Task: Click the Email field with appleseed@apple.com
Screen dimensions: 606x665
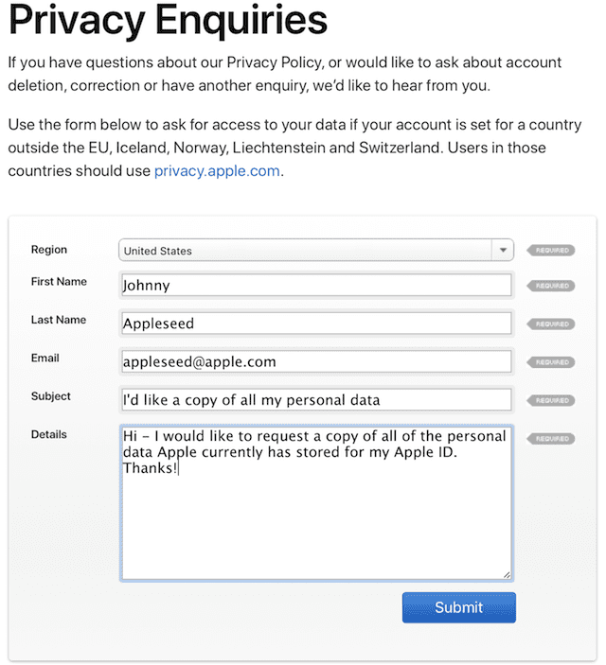Action: point(315,361)
